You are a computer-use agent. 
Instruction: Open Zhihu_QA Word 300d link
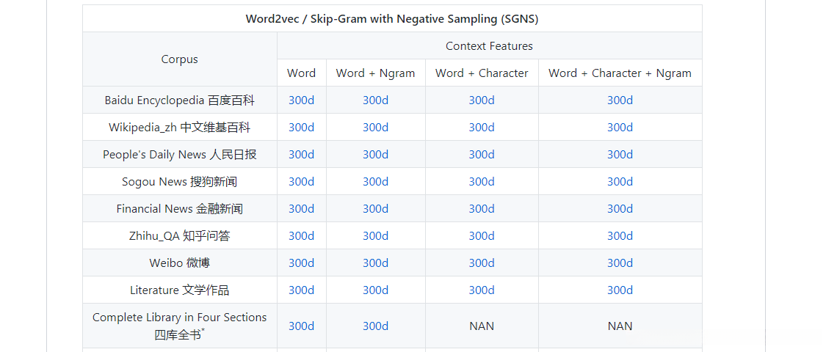pos(301,235)
